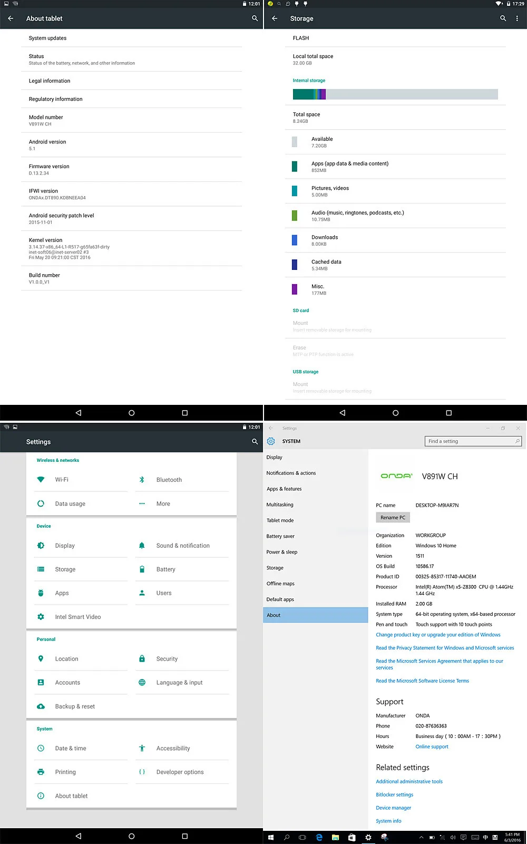Tap the Apps android icon
Image resolution: width=527 pixels, height=844 pixels.
(41, 593)
